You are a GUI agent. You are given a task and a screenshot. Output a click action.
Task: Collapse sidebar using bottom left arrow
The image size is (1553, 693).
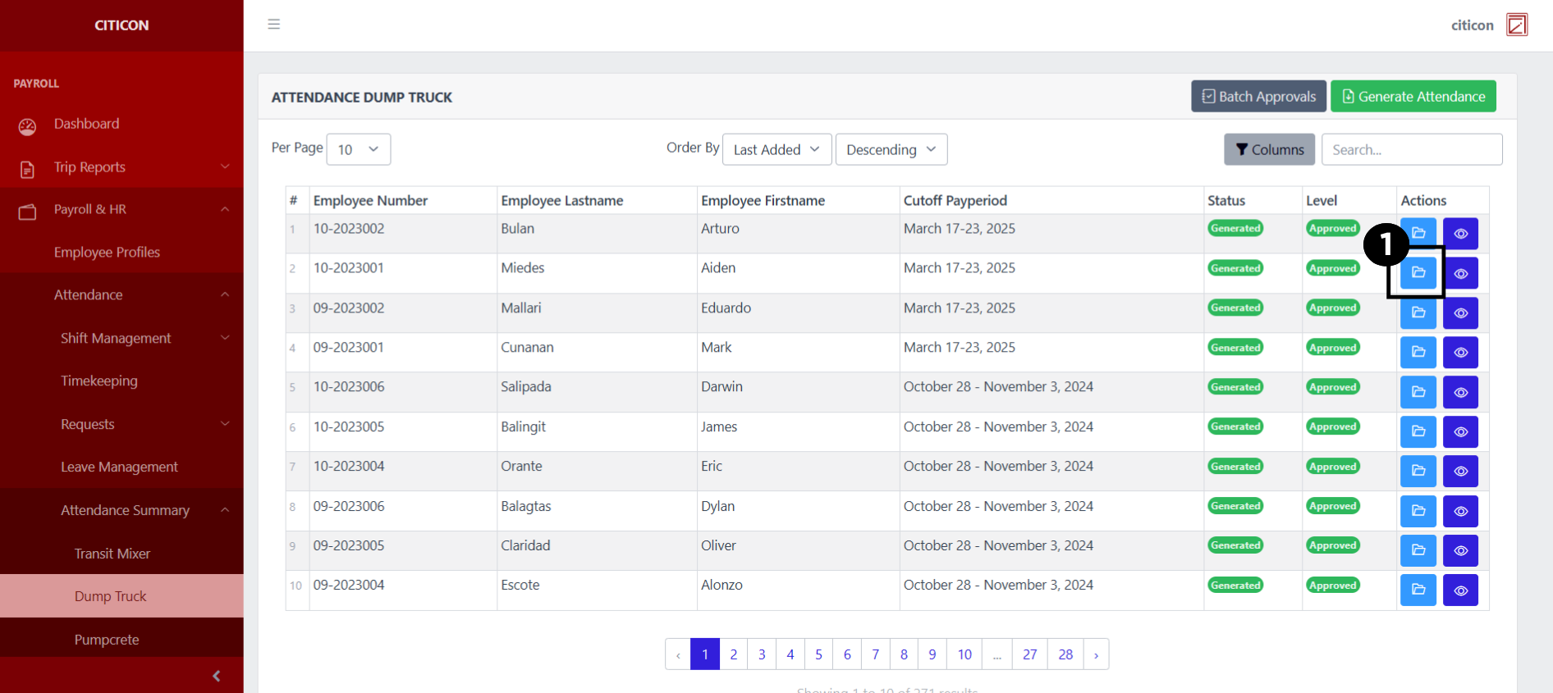[x=216, y=676]
